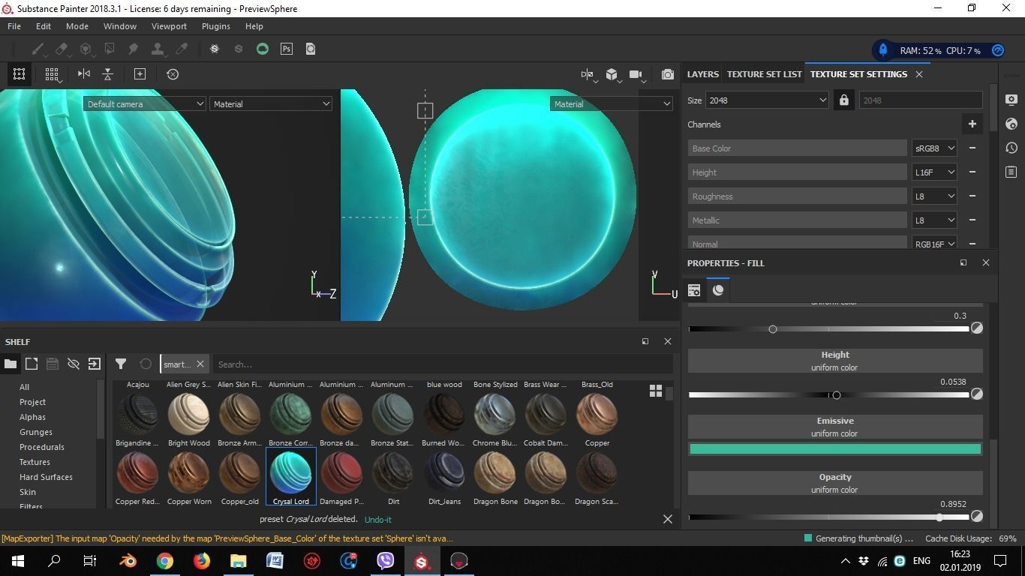1025x576 pixels.
Task: Remove the smart filter search token
Action: click(x=200, y=364)
